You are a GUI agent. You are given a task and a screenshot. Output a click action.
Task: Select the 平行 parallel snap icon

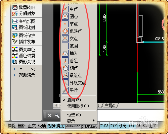click(65, 90)
